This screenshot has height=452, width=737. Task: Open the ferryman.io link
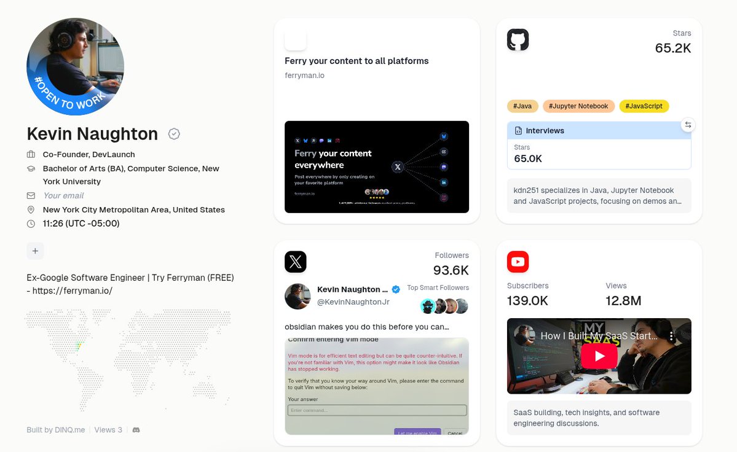click(x=305, y=76)
